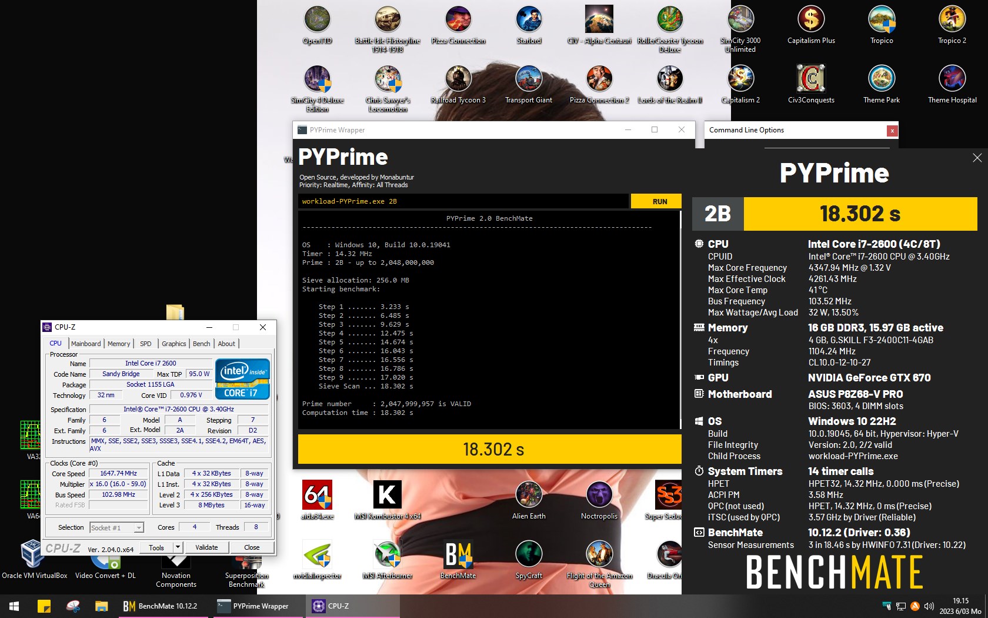
Task: Click the yellow RUN button in PYPrime
Action: pos(656,201)
